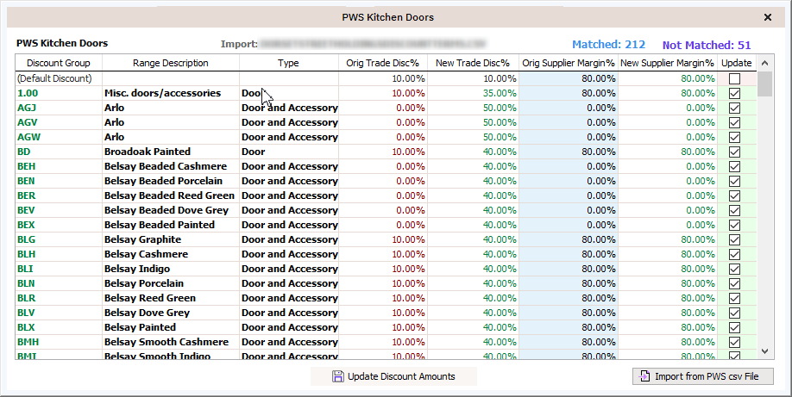Viewport: 792px width, 397px height.
Task: Click the scroll down arrow of the table
Action: pos(764,351)
